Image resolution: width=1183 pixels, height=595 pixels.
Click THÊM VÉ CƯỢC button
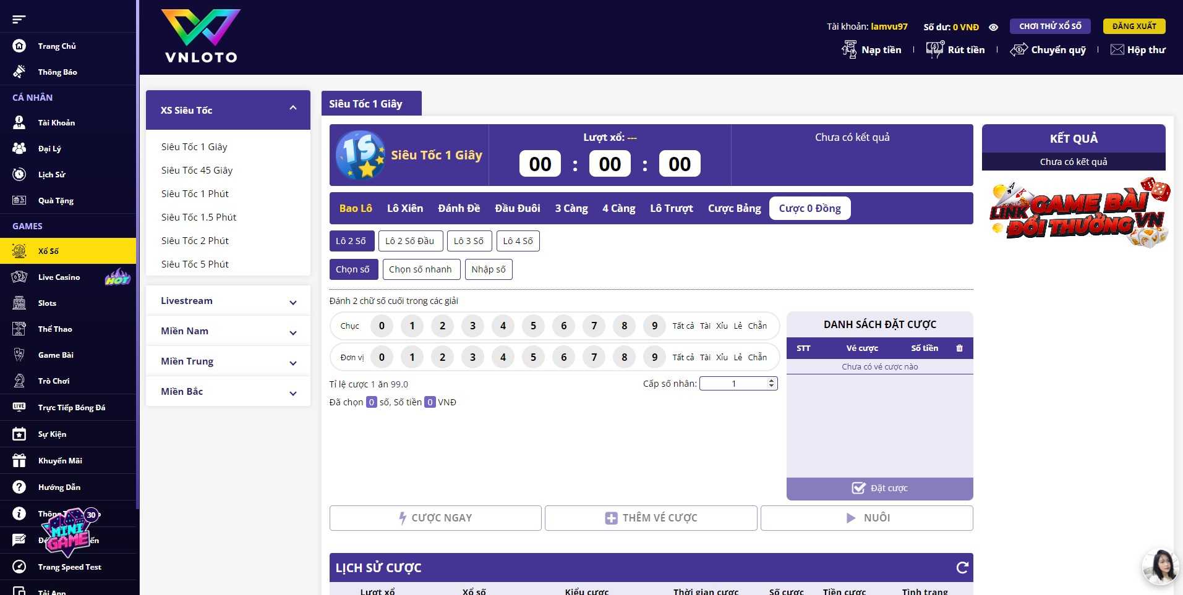[651, 518]
